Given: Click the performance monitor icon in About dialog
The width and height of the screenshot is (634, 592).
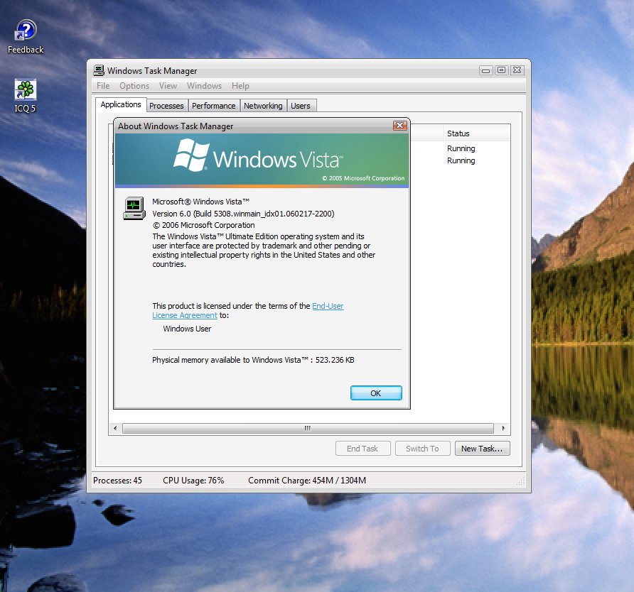Looking at the screenshot, I should 134,207.
